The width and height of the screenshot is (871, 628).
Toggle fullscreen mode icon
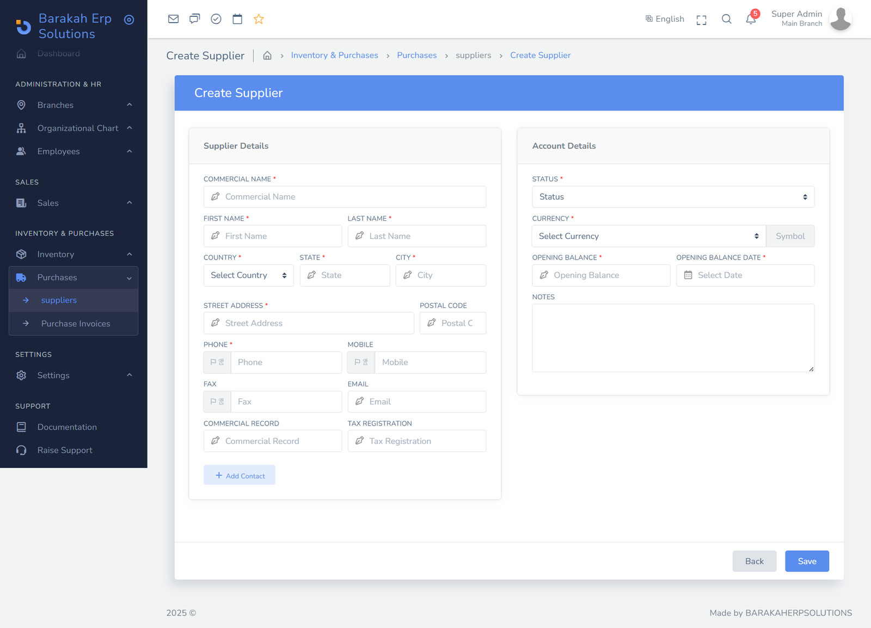click(701, 20)
